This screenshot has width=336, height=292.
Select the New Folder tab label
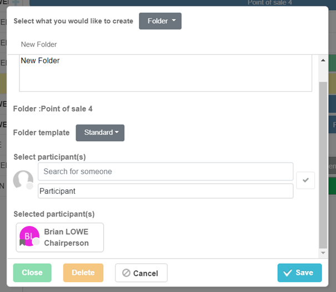[x=39, y=44]
